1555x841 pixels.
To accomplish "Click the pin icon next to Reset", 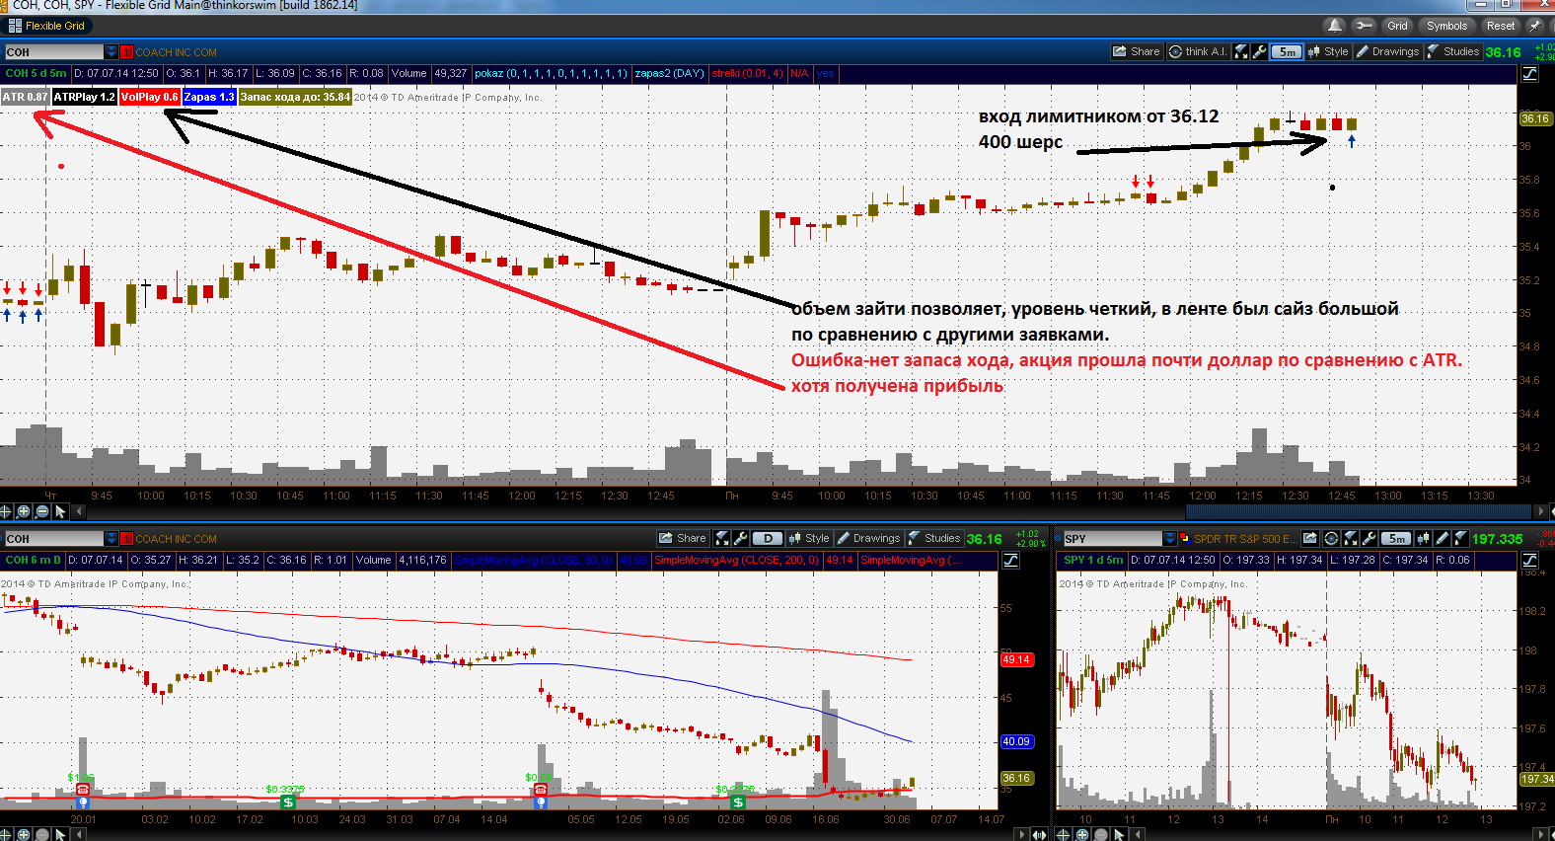I will tap(1535, 26).
